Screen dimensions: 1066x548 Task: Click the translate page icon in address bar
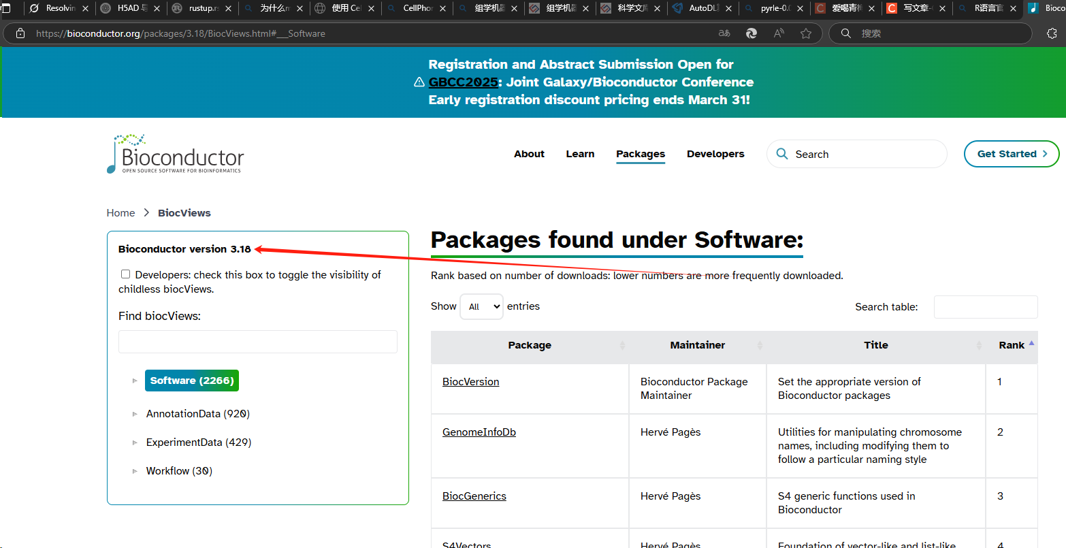pyautogui.click(x=724, y=33)
